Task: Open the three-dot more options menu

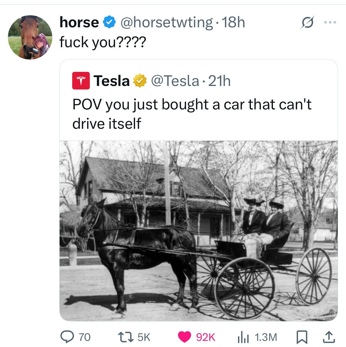Action: [330, 23]
